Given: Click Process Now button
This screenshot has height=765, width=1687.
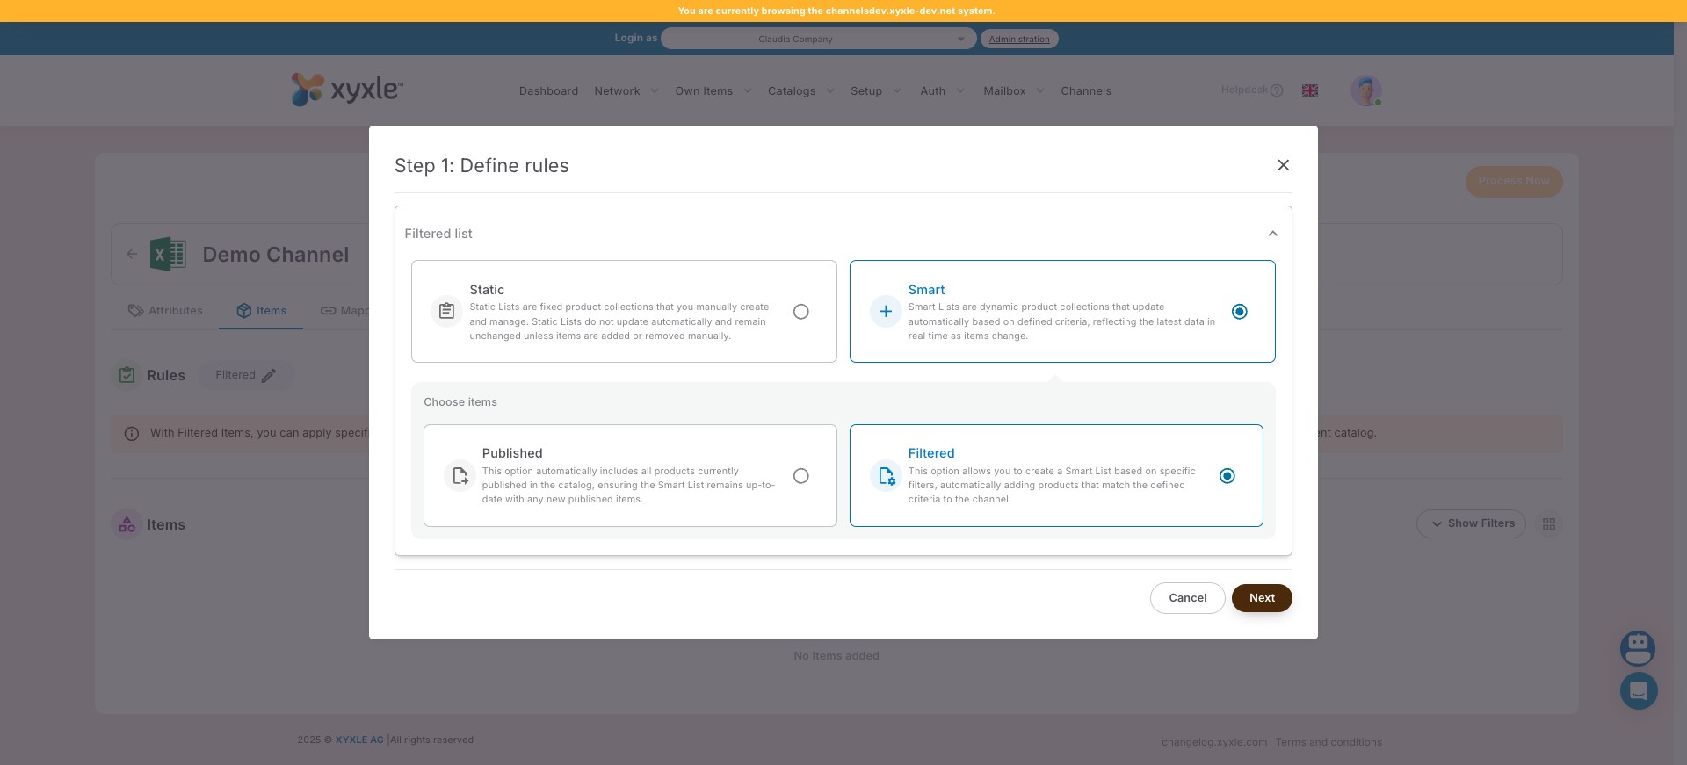Looking at the screenshot, I should pos(1513,181).
